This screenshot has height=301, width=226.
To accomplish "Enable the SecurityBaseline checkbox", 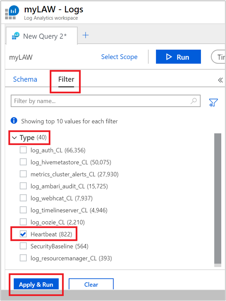I will (23, 246).
